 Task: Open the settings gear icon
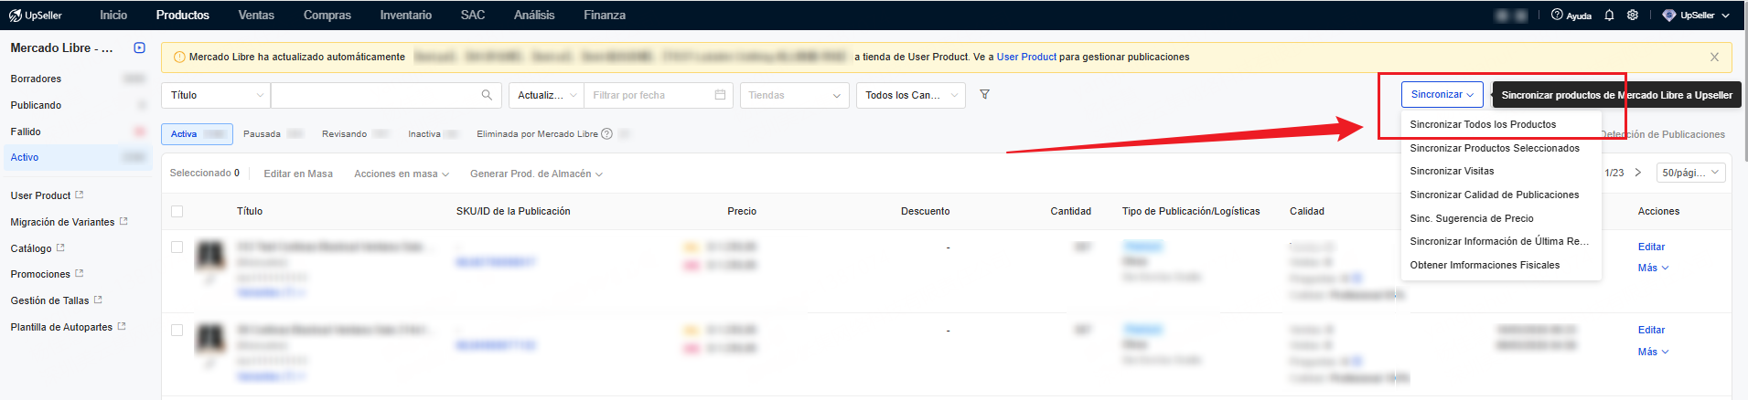tap(1633, 16)
